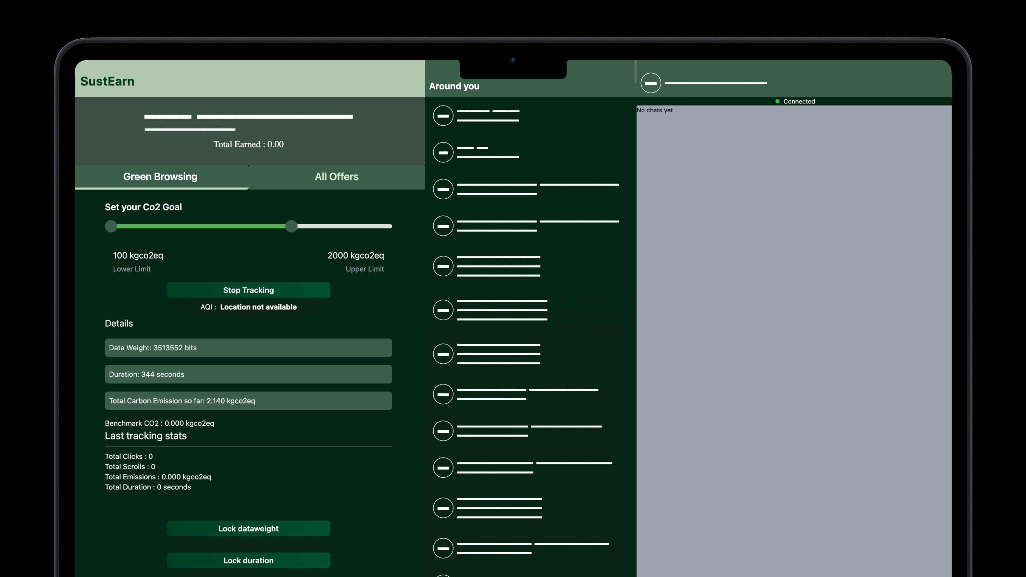Image resolution: width=1026 pixels, height=577 pixels.
Task: Click the profile avatar in the chat header
Action: 651,83
